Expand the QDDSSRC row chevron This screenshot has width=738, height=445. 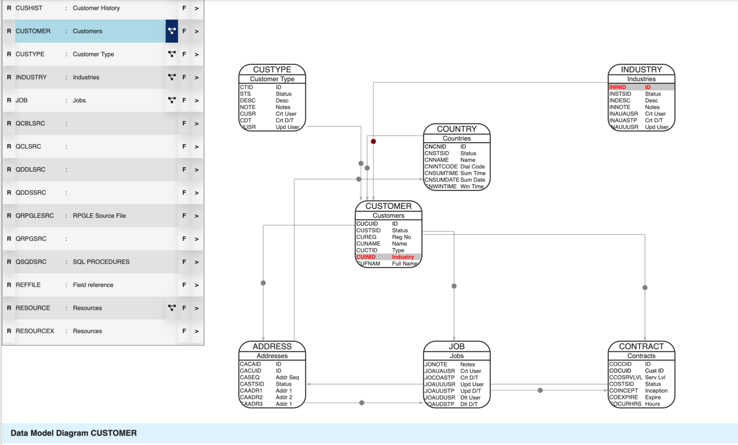[196, 192]
